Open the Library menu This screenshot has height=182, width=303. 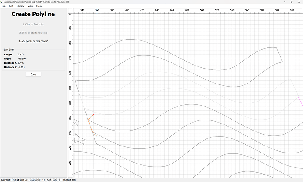tap(20, 6)
